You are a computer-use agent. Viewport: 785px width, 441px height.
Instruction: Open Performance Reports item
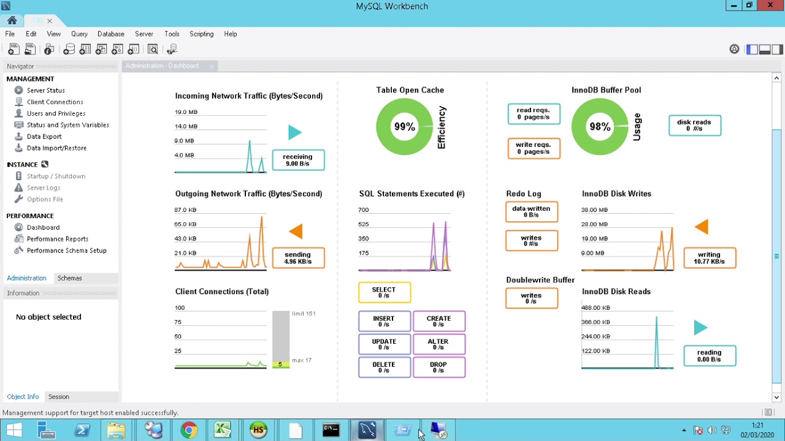(57, 239)
